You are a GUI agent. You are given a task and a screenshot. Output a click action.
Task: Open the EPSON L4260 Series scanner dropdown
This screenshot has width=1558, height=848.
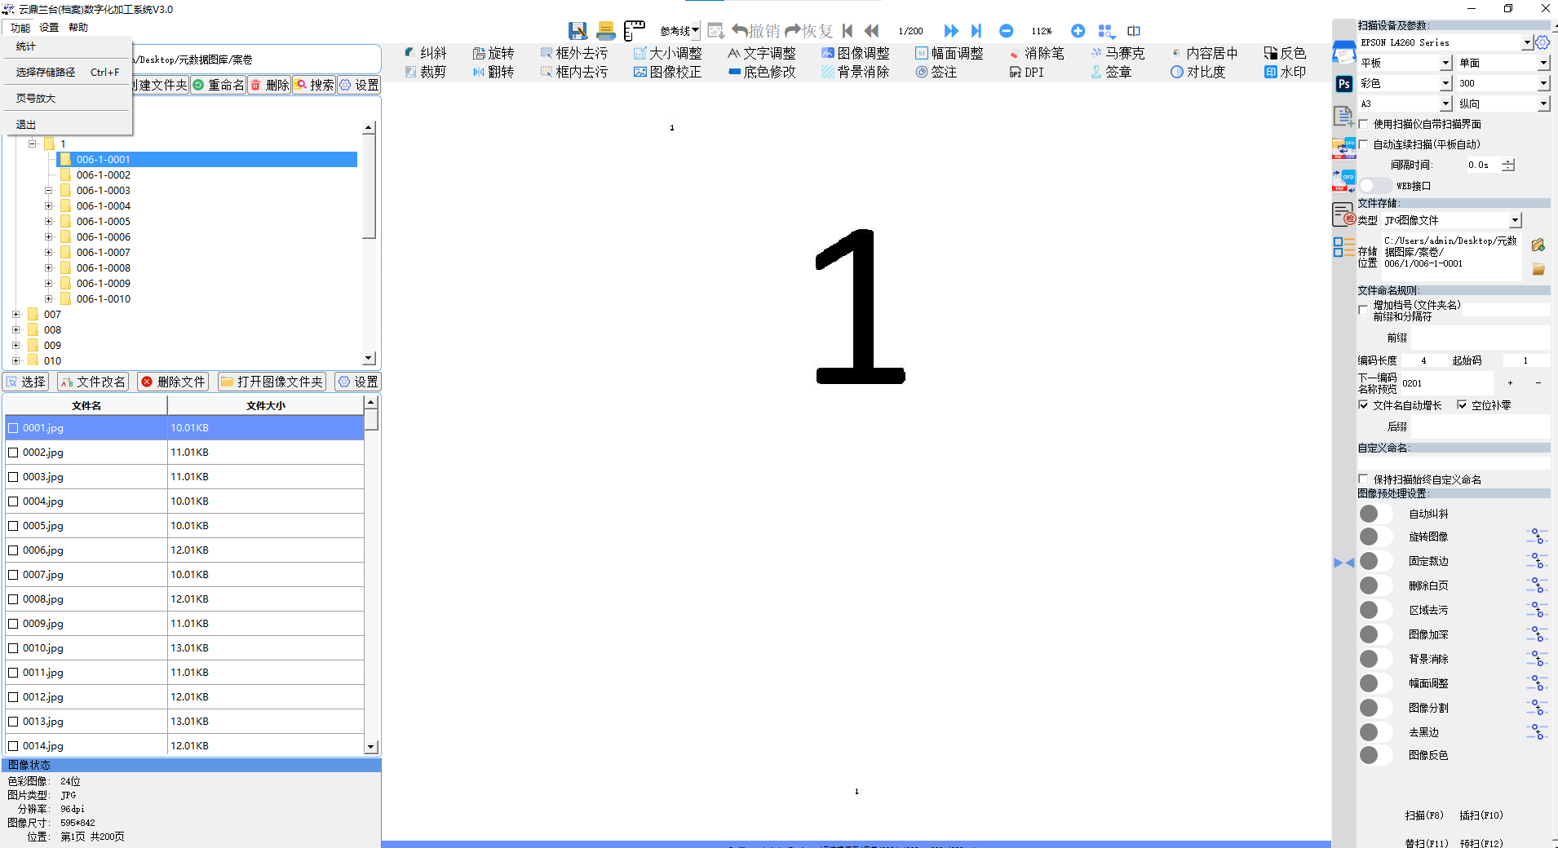point(1527,42)
